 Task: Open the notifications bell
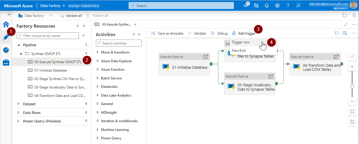(267, 6)
